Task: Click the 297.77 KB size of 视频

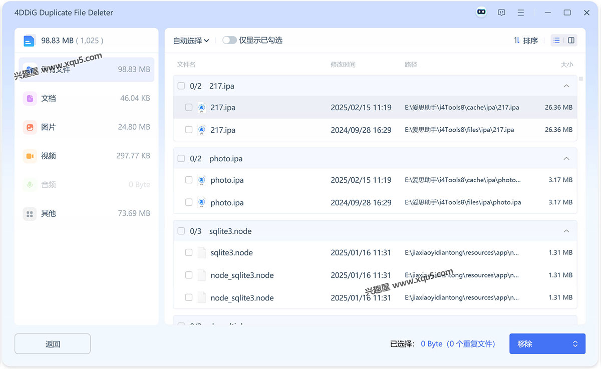Action: [x=133, y=156]
